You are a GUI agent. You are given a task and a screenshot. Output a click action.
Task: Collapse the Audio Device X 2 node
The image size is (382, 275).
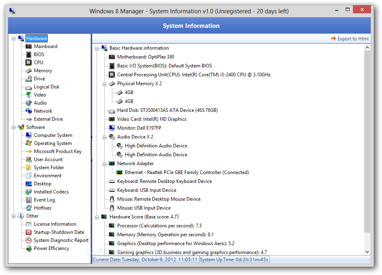[104, 137]
